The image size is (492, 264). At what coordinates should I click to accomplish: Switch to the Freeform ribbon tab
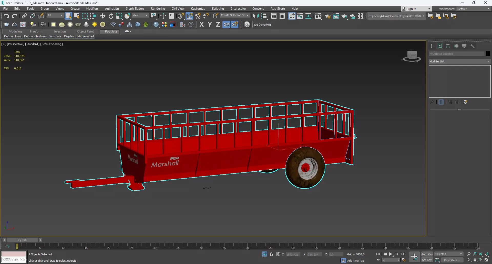36,31
